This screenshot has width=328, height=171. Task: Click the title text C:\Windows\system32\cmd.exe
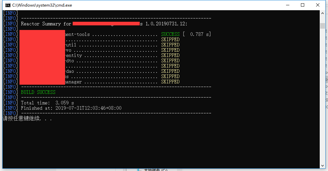tap(42, 5)
